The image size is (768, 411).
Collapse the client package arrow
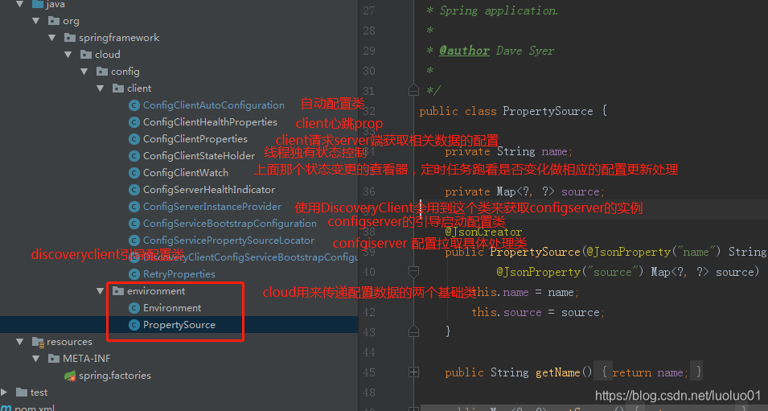point(101,88)
